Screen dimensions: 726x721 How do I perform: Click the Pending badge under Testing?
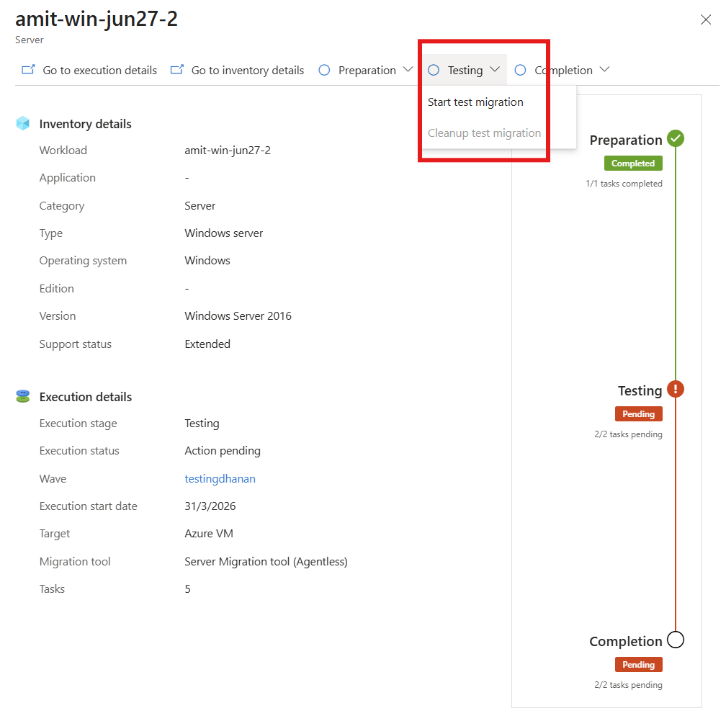tap(638, 413)
